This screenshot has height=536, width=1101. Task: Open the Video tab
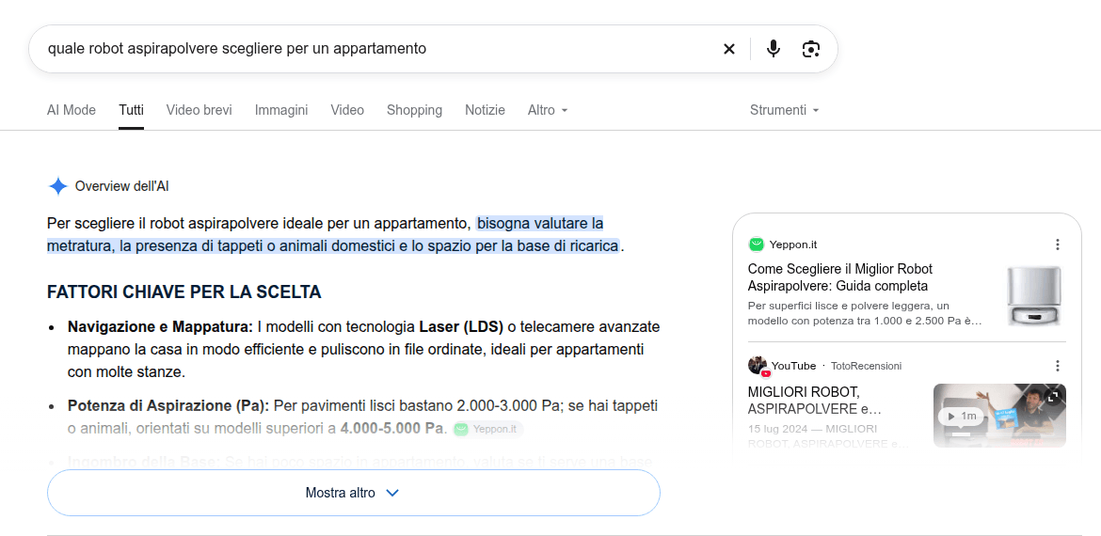347,110
